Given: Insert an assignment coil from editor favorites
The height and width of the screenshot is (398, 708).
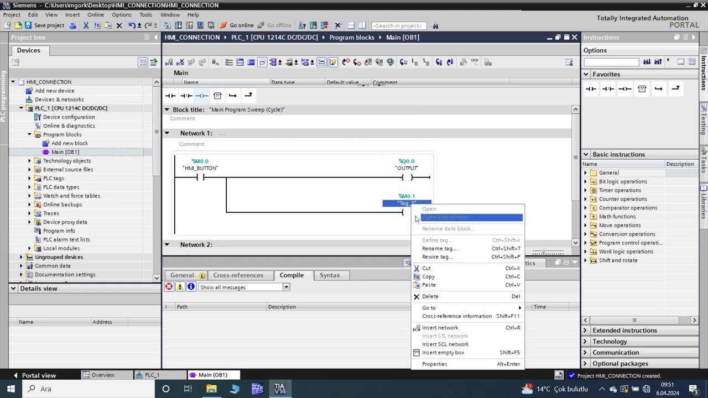Looking at the screenshot, I should click(202, 96).
